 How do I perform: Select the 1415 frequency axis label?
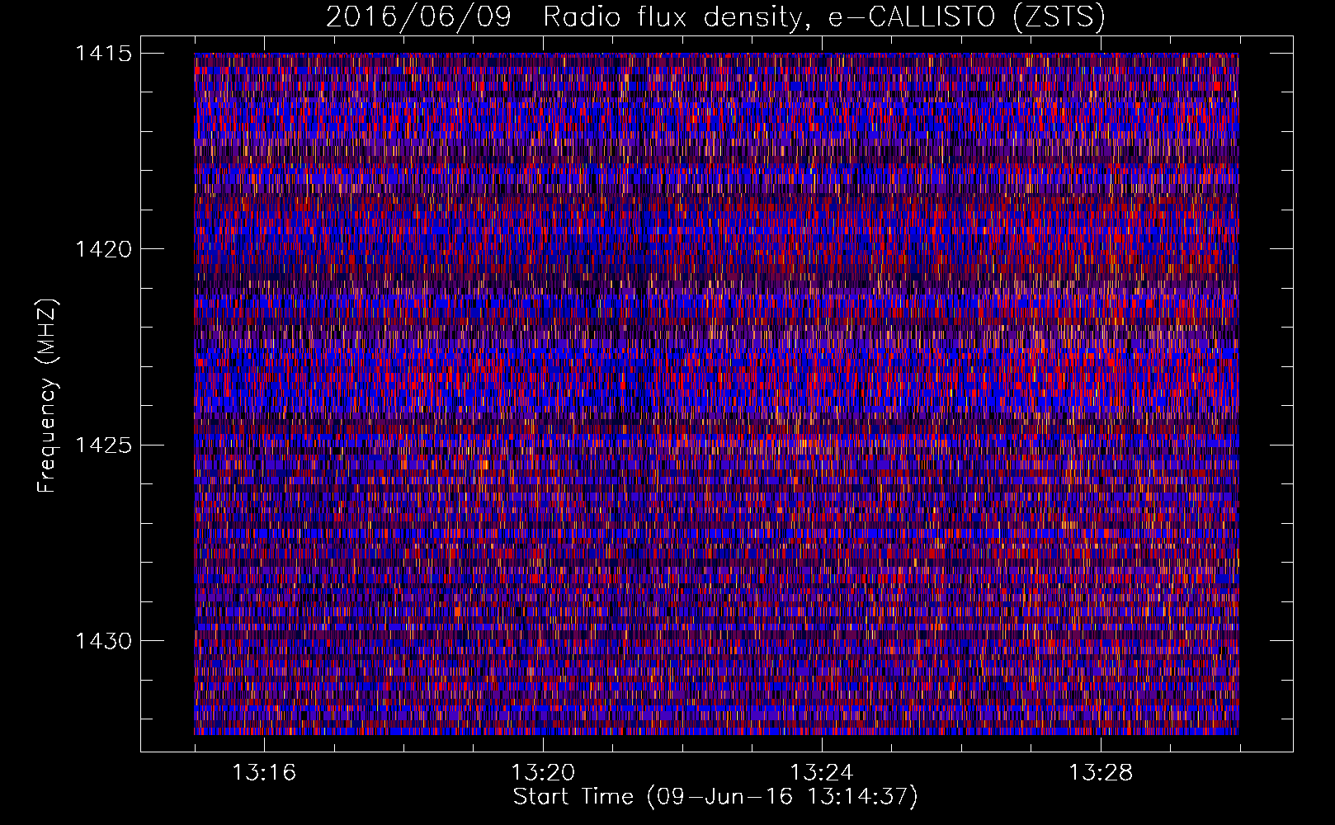103,54
